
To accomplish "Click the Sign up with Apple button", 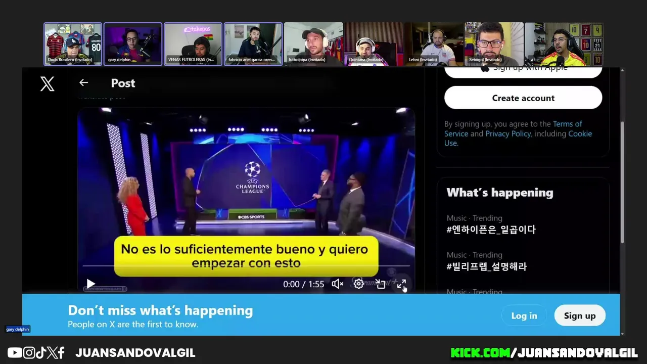I will click(x=523, y=71).
